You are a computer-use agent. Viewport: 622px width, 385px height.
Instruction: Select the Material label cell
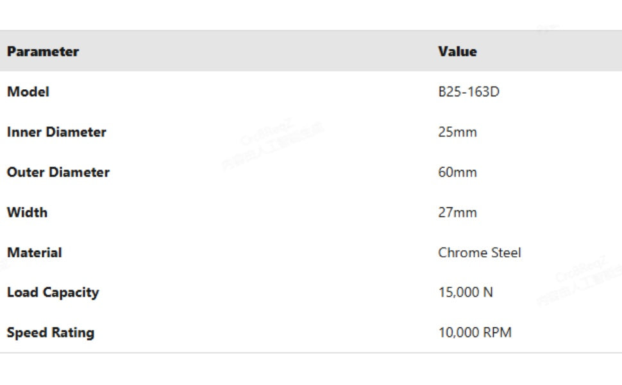coord(35,252)
